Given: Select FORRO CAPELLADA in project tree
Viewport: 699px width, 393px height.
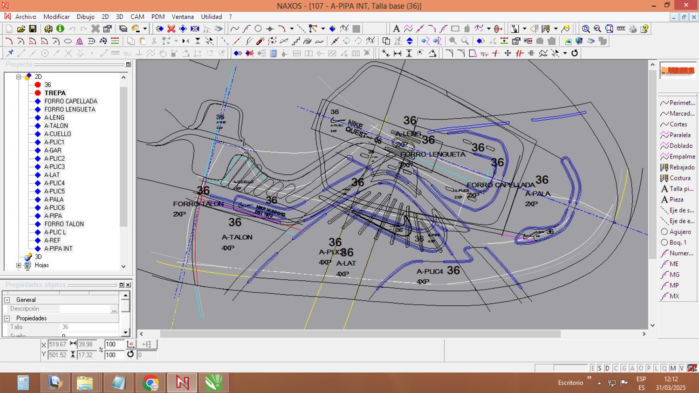Looking at the screenshot, I should tap(71, 101).
